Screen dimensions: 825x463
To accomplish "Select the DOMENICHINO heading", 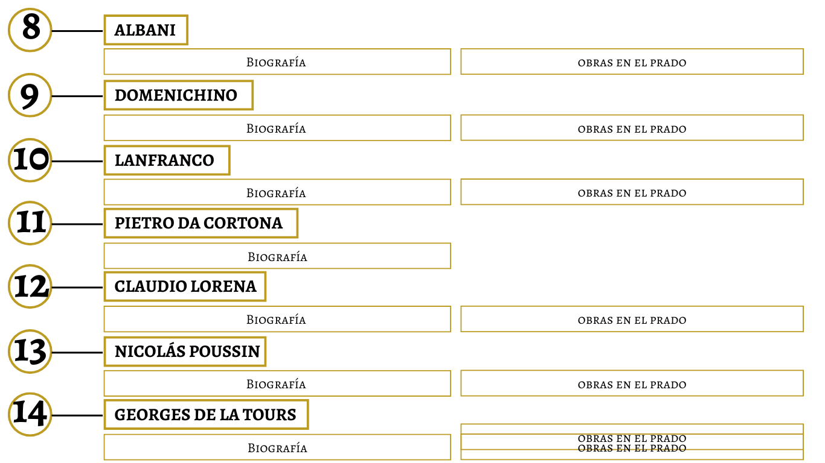I will coord(178,95).
